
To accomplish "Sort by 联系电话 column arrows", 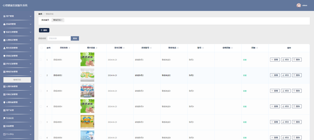I will [x=178, y=48].
